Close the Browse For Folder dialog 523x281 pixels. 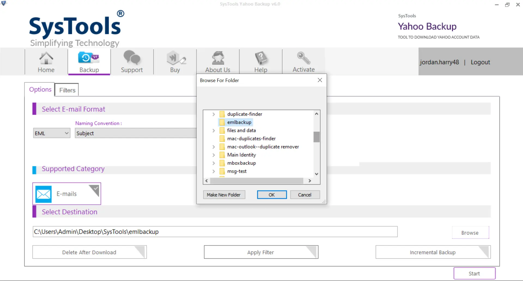click(320, 80)
